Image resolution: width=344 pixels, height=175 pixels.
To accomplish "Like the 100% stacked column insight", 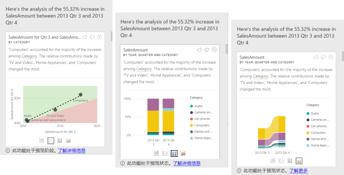I will coord(200,50).
